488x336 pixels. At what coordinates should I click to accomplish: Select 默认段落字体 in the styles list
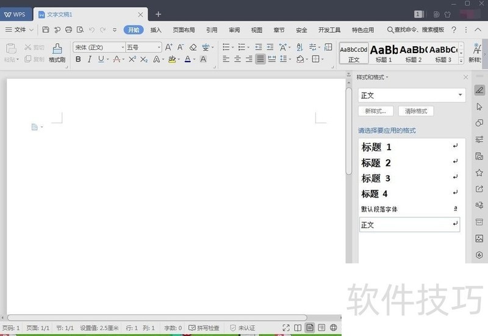point(409,209)
